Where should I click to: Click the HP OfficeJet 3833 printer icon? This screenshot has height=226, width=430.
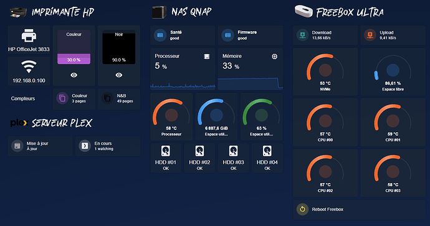click(29, 35)
